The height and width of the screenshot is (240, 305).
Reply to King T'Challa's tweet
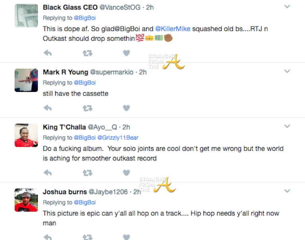click(48, 172)
